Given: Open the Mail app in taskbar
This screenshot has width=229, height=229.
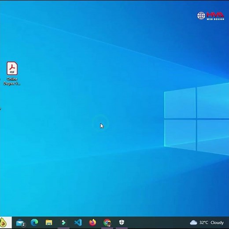Looking at the screenshot, I should point(20,223).
